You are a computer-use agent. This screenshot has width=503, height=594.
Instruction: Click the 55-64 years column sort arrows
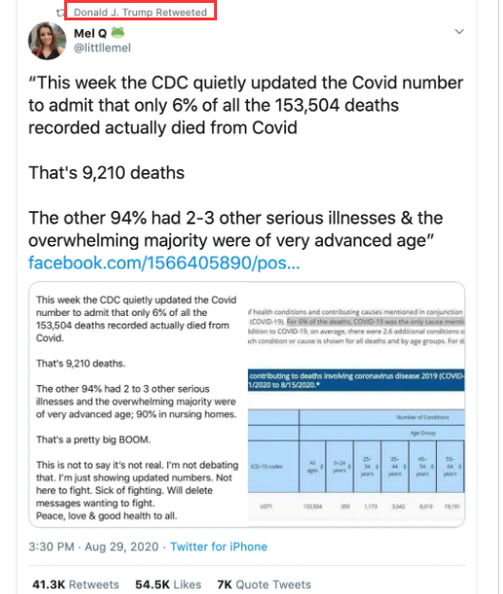click(x=460, y=467)
